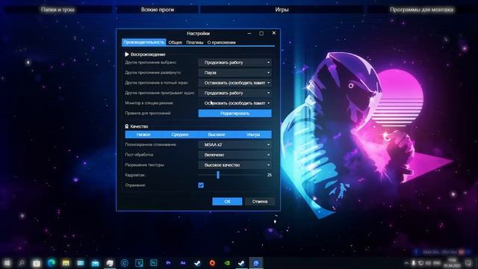Click the Воспроизведение section header
Viewport: 478px width, 269px height.
click(145, 55)
